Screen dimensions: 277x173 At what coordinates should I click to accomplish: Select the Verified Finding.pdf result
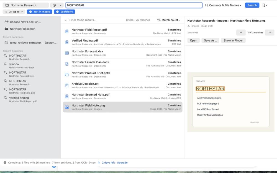tap(123, 42)
